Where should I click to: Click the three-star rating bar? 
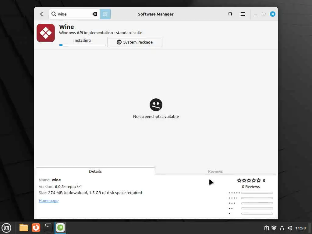tap(257, 203)
